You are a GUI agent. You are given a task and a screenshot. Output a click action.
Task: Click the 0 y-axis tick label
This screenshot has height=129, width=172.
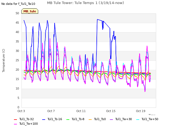coord(18,107)
